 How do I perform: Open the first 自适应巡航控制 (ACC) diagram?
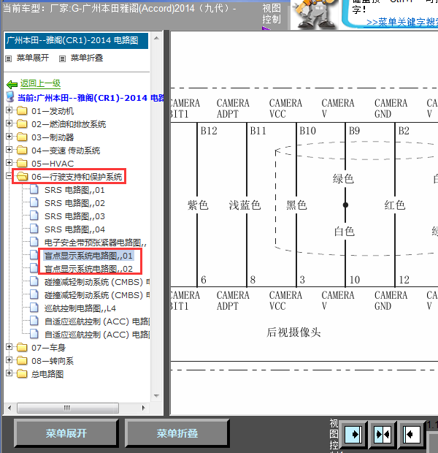coord(97,321)
